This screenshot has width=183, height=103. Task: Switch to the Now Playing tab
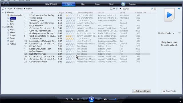[51, 4]
